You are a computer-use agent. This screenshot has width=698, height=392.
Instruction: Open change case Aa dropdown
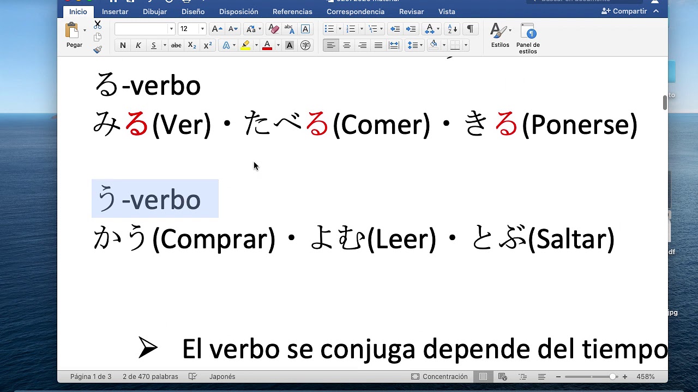(253, 29)
